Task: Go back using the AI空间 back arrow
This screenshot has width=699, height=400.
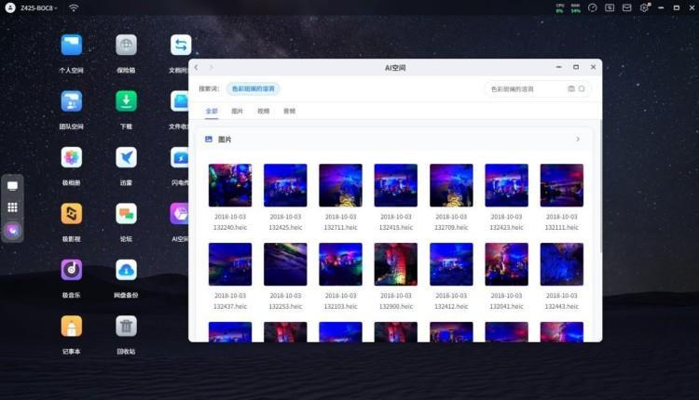Action: point(197,67)
